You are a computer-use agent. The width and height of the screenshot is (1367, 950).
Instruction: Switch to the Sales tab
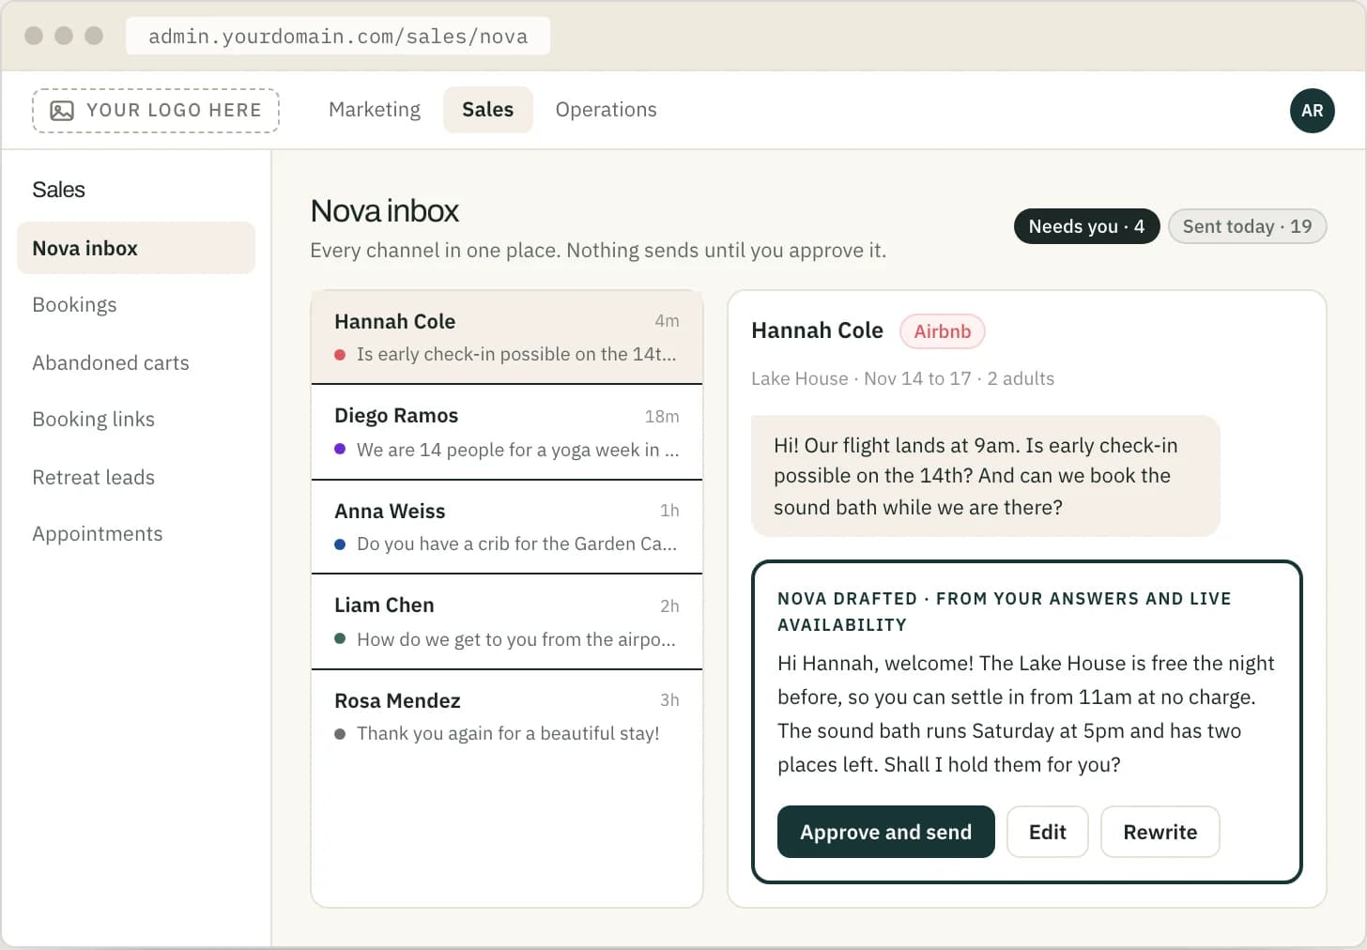tap(488, 110)
